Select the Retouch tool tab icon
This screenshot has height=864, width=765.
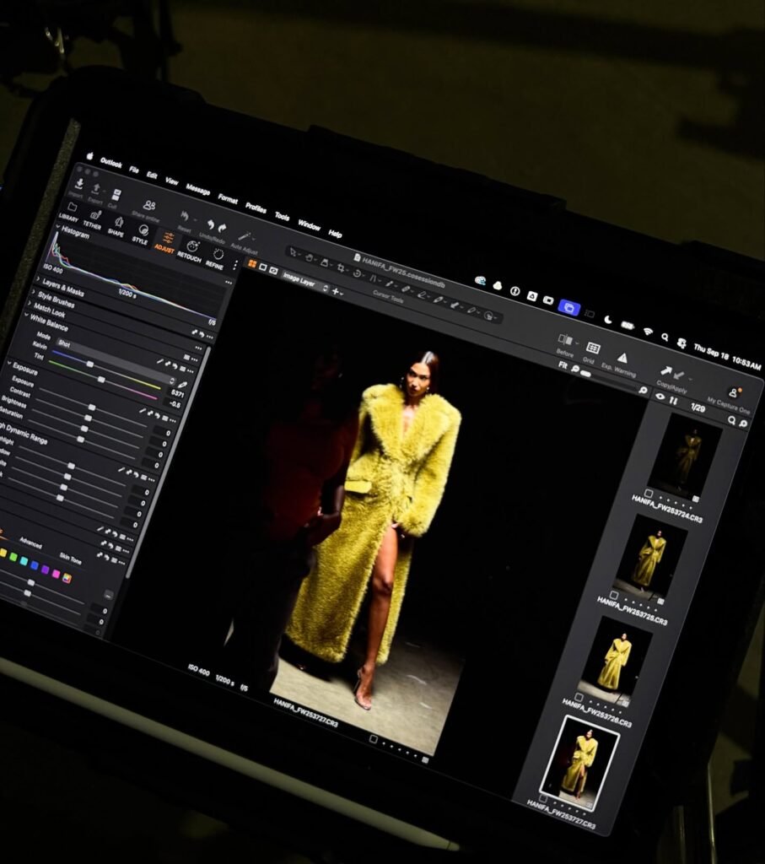pyautogui.click(x=191, y=248)
